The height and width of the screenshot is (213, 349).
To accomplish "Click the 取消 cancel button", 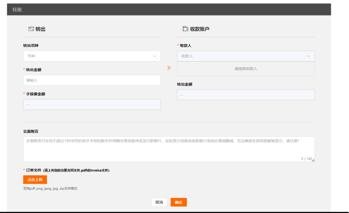I will (x=159, y=202).
